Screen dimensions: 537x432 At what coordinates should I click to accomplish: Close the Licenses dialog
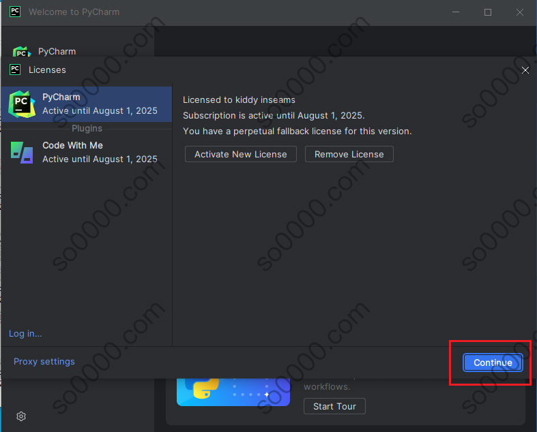click(x=525, y=70)
